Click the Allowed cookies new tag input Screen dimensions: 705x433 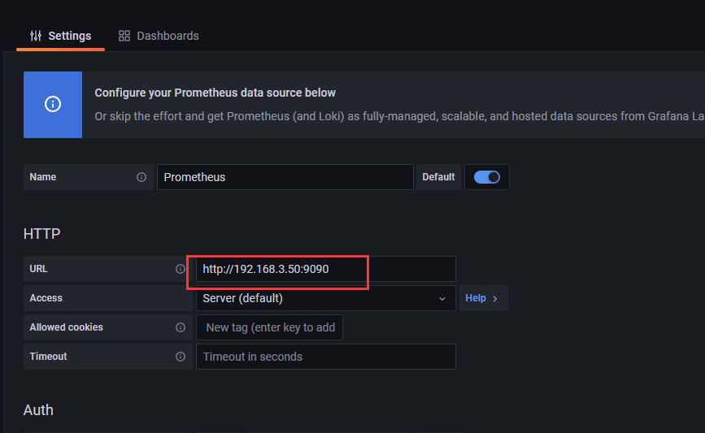(x=270, y=327)
